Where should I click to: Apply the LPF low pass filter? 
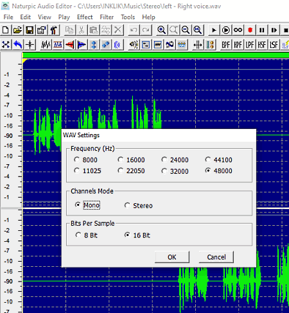click(x=250, y=45)
